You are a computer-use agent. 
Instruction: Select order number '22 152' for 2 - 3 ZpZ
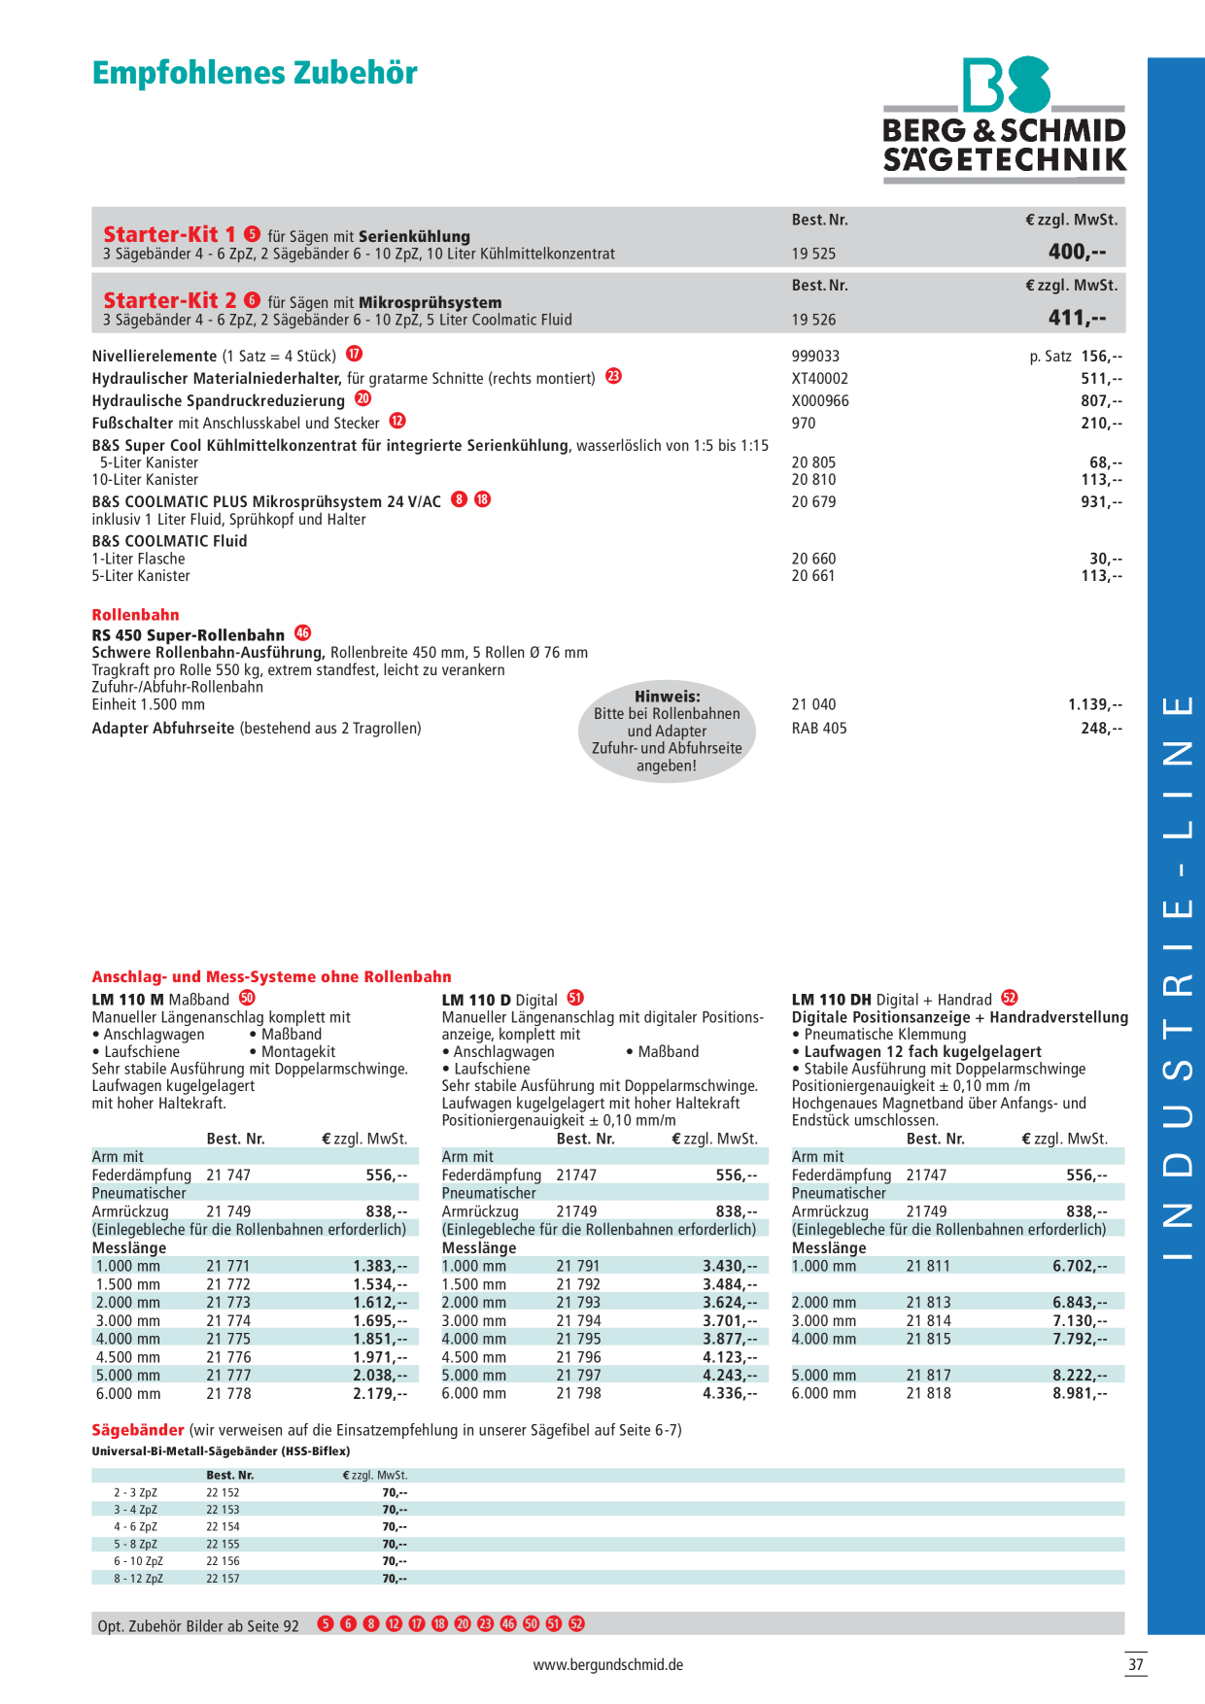pos(223,1493)
